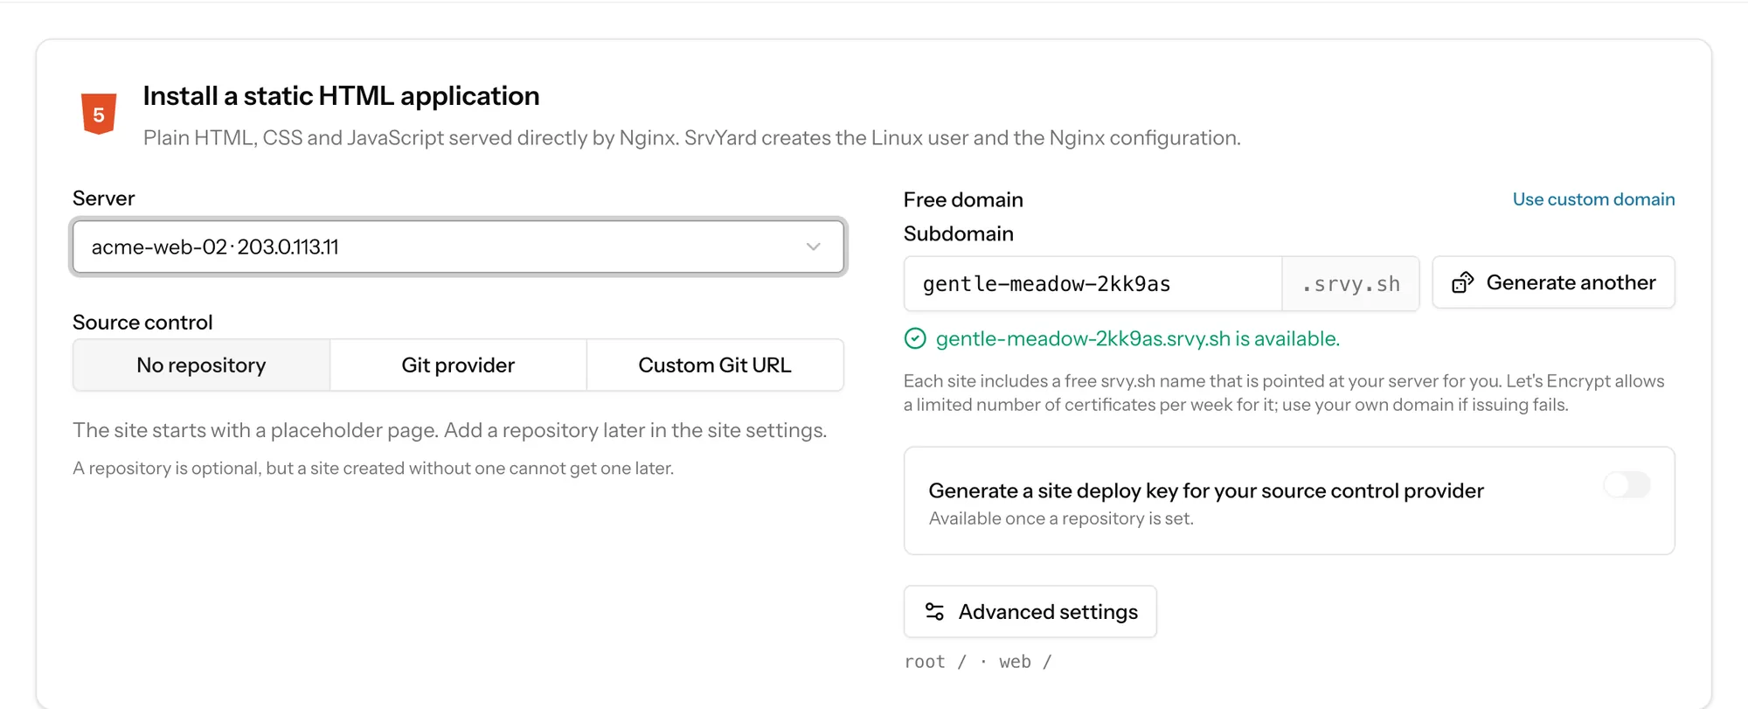Click the sliders icon in Advanced settings
Image resolution: width=1748 pixels, height=709 pixels.
(x=934, y=612)
